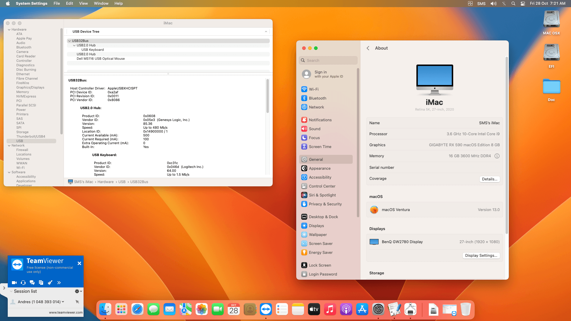
Task: Open Display Settings for BenQ GW2780
Action: click(481, 255)
